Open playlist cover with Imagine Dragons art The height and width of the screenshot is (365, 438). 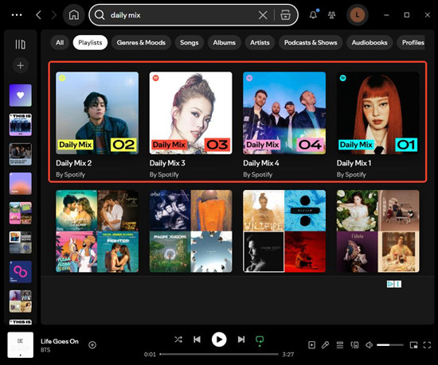pos(191,231)
